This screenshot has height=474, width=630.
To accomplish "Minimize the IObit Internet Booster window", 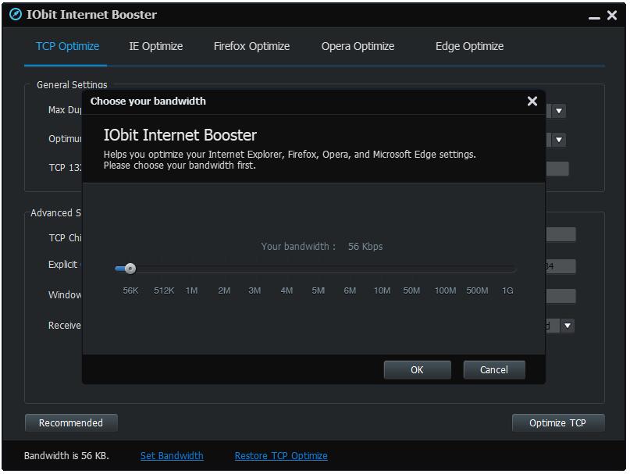I will (x=594, y=18).
